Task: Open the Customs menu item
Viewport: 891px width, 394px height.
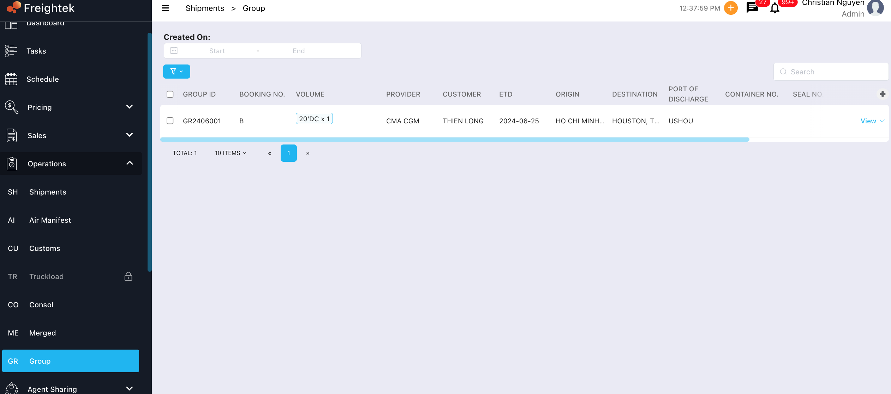Action: tap(45, 248)
